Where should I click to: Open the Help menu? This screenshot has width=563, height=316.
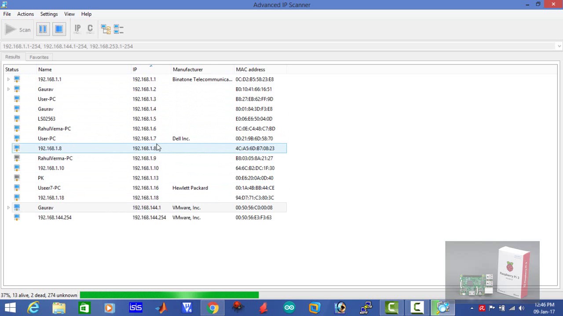[x=86, y=14]
